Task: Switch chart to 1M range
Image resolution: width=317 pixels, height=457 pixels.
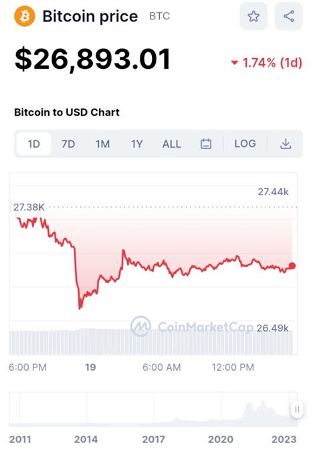Action: (x=102, y=144)
